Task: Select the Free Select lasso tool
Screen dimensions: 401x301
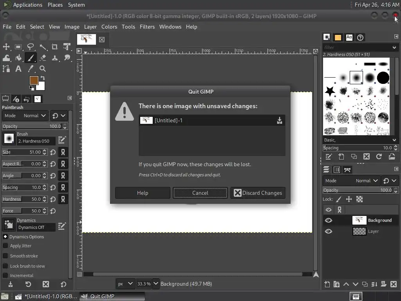Action: pyautogui.click(x=31, y=47)
